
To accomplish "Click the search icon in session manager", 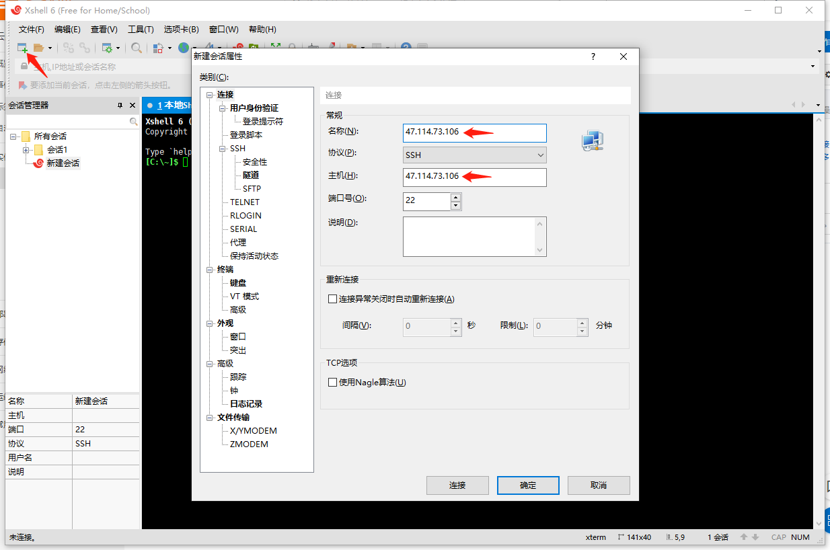I will point(133,122).
